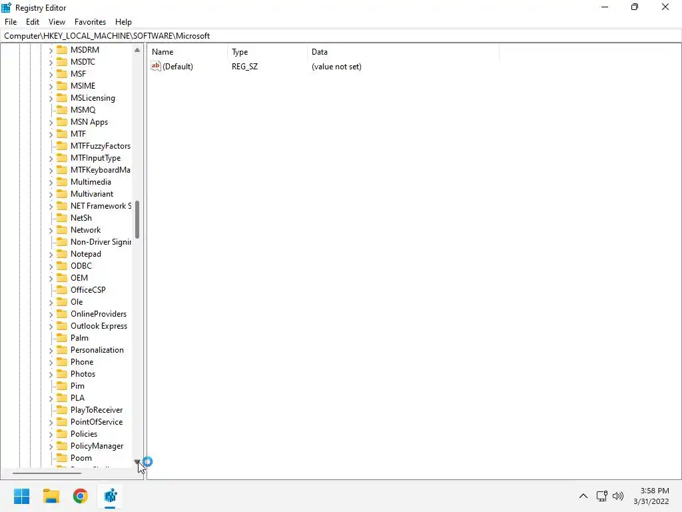Click the Type column header
This screenshot has height=512, width=682.
point(267,52)
